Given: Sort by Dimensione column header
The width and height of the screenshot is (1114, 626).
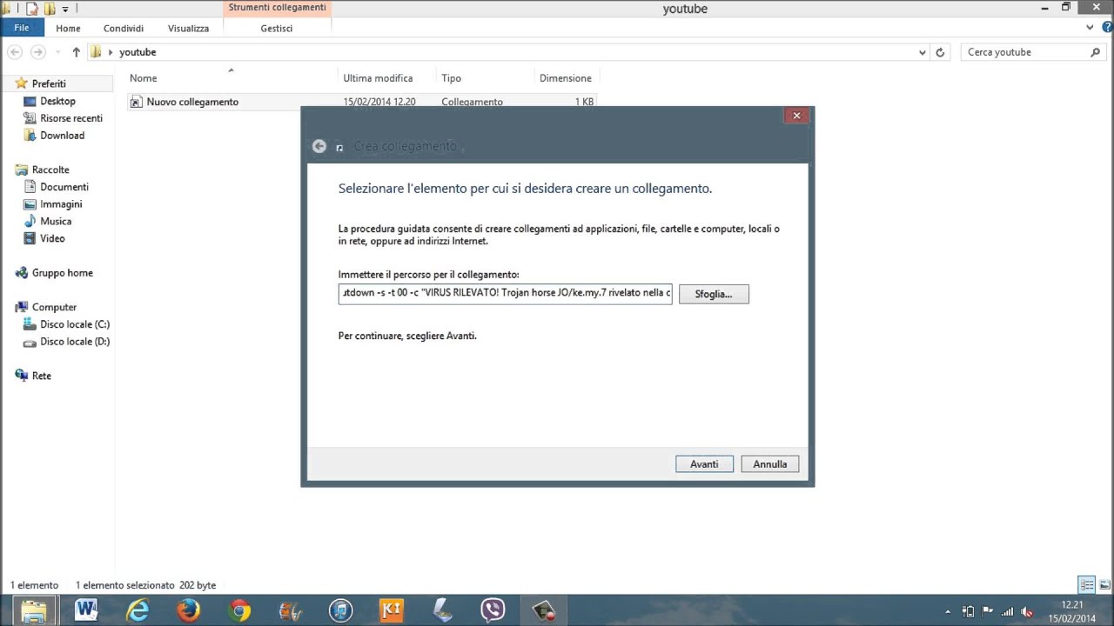Looking at the screenshot, I should click(566, 78).
